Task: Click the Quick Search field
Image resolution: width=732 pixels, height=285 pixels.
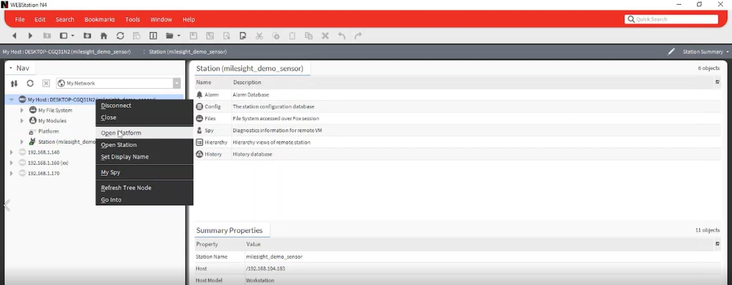Action: 671,19
